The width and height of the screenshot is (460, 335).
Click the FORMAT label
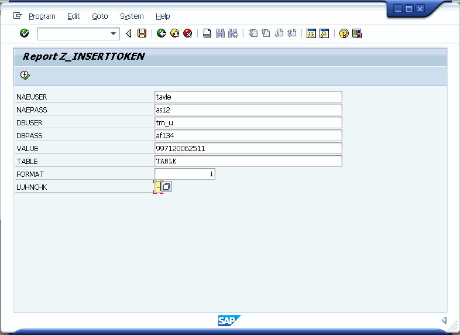coord(30,175)
